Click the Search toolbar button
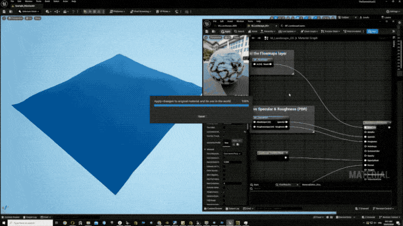This screenshot has width=403, height=226. click(x=240, y=31)
